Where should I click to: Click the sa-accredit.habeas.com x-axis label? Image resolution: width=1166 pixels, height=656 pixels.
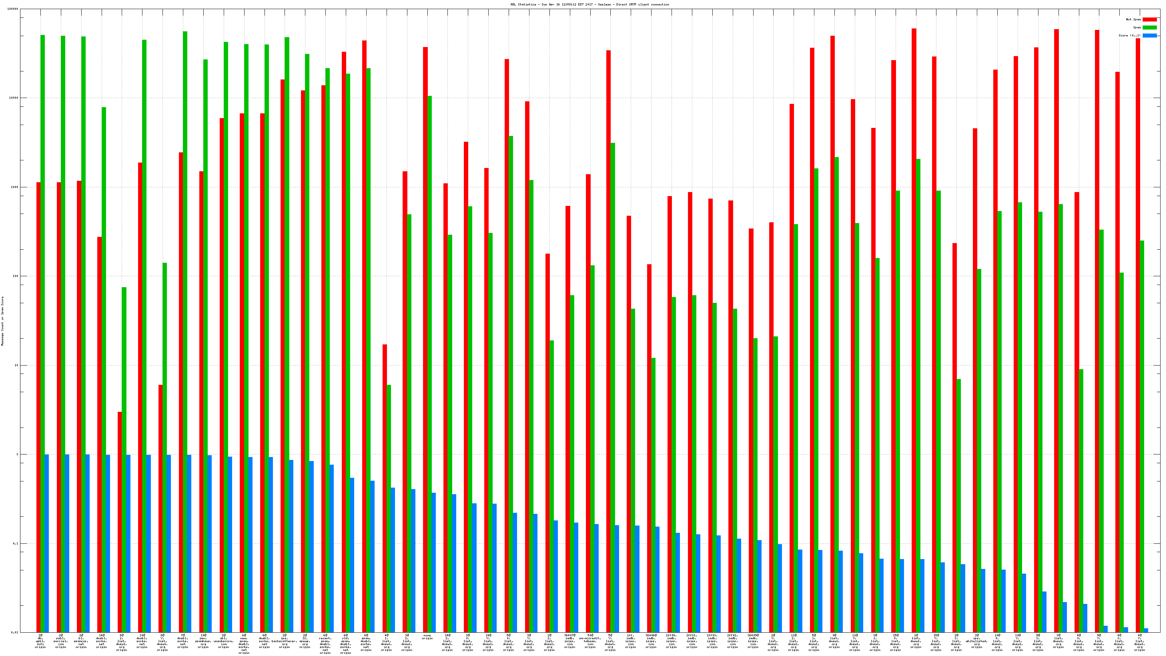point(590,641)
